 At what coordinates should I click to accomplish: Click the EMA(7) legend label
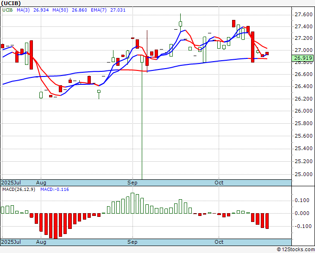coord(99,10)
